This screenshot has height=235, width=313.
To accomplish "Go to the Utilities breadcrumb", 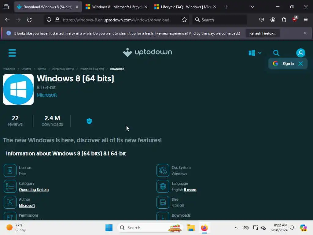I will 26,69.
